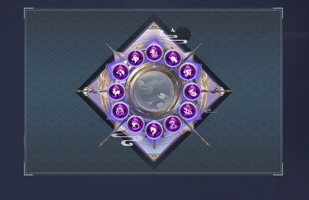Select the Ox zodiac orb
Image resolution: width=309 pixels, height=200 pixels.
pyautogui.click(x=173, y=58)
